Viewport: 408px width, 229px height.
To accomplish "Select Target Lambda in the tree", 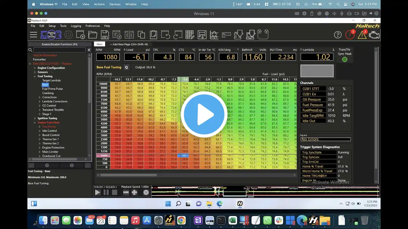I will (x=51, y=80).
